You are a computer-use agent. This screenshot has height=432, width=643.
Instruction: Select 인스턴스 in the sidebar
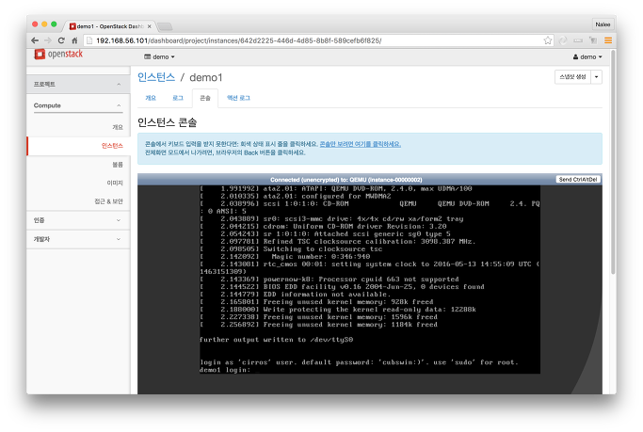[78, 146]
